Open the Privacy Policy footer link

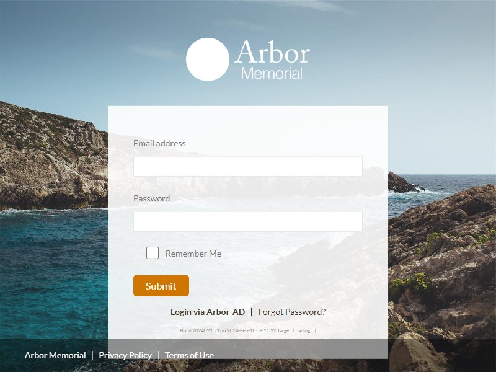125,355
